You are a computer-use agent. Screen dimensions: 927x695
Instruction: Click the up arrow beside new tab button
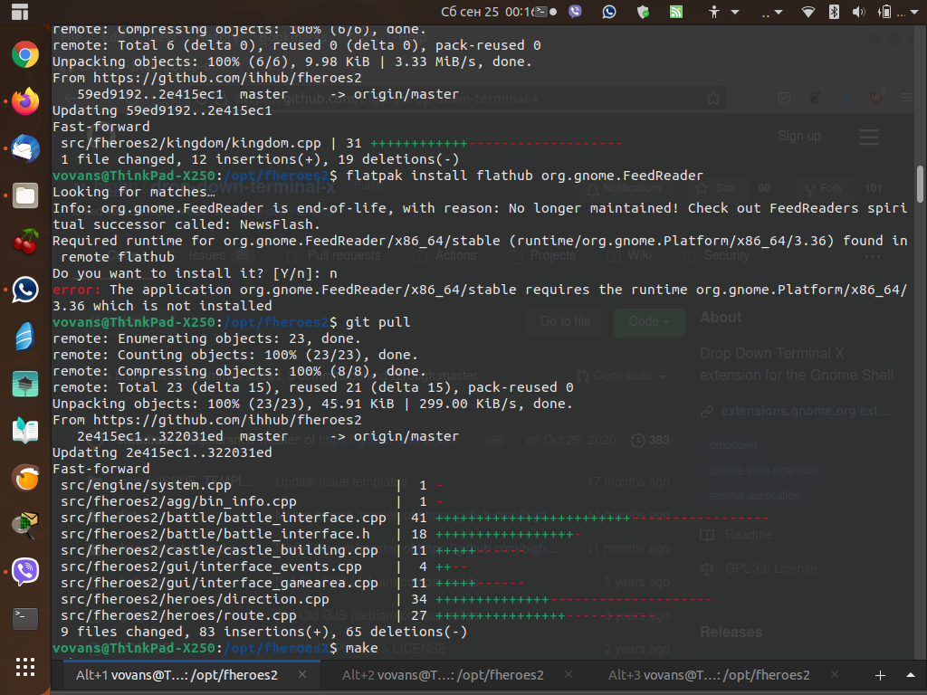911,675
